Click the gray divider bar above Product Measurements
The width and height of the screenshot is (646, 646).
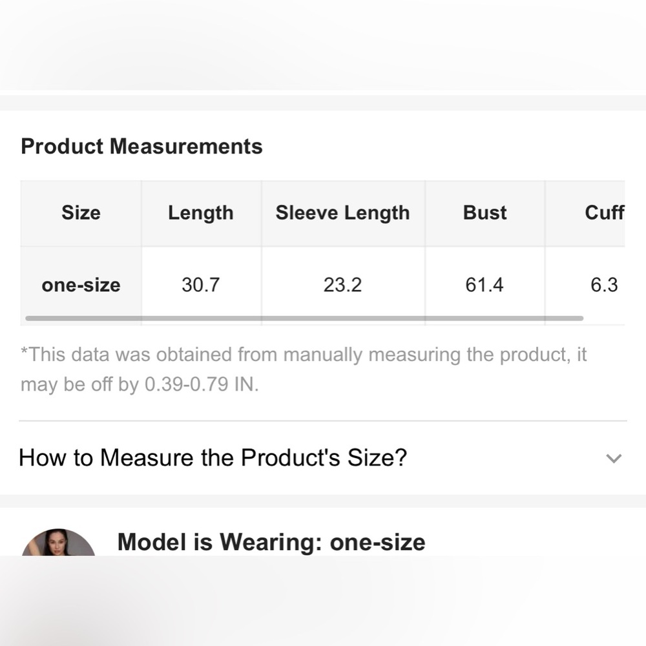point(323,103)
